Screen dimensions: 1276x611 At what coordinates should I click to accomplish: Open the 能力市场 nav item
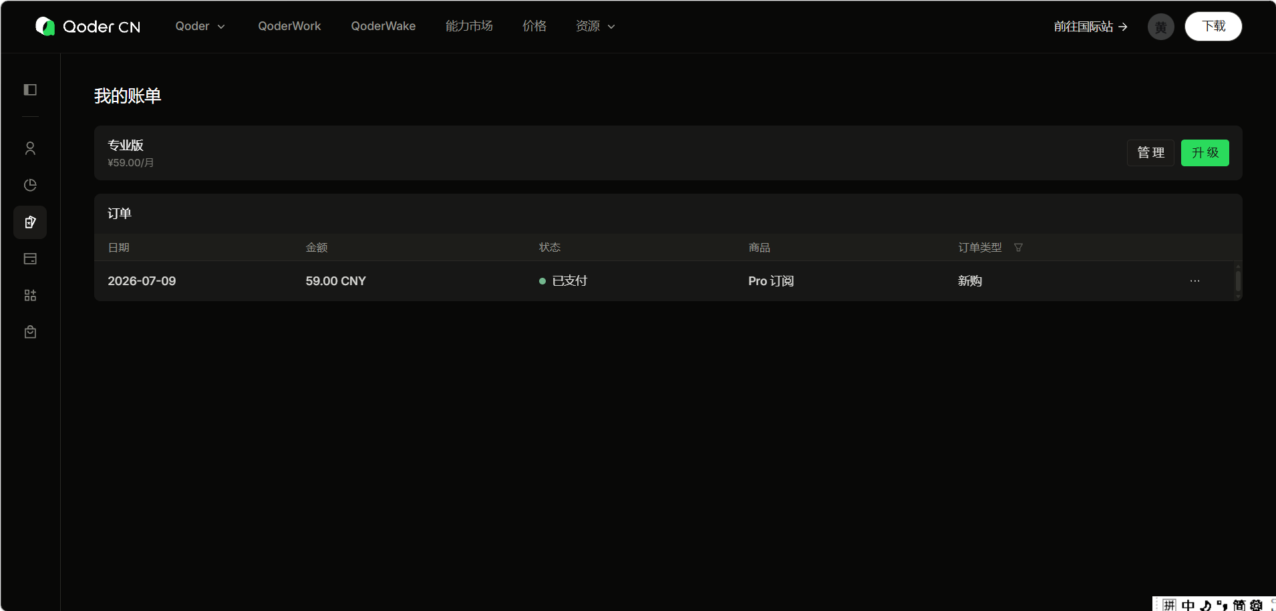coord(469,26)
